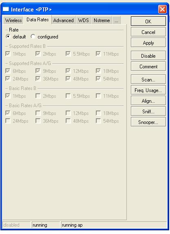Click the running ap status field
This screenshot has width=170, height=234.
[114, 225]
